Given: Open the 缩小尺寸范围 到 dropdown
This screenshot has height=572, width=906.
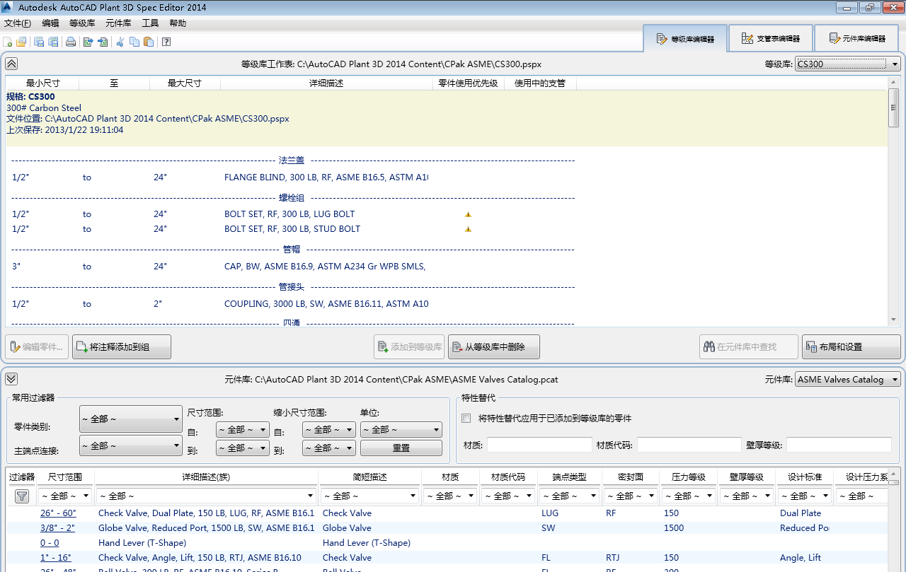Looking at the screenshot, I should coord(329,448).
